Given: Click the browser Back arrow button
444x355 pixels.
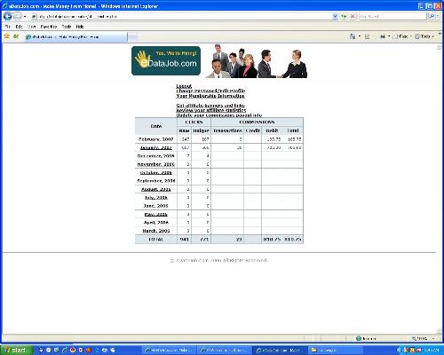Looking at the screenshot, I should tap(8, 16).
